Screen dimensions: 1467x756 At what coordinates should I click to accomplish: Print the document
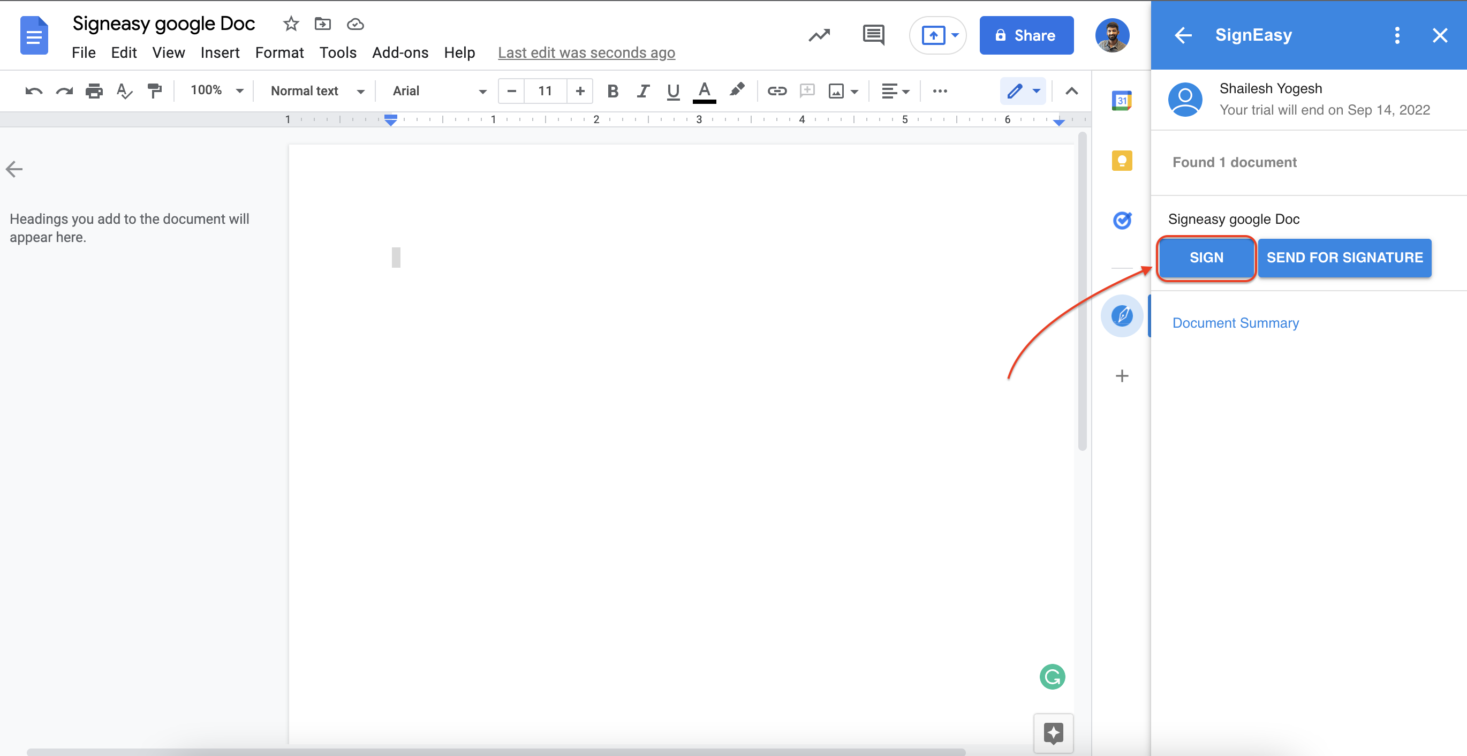[x=94, y=91]
